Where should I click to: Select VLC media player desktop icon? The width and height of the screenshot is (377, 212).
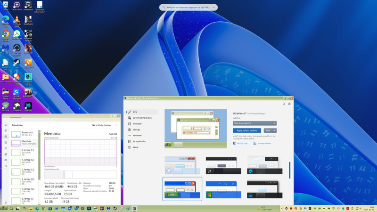point(17,21)
